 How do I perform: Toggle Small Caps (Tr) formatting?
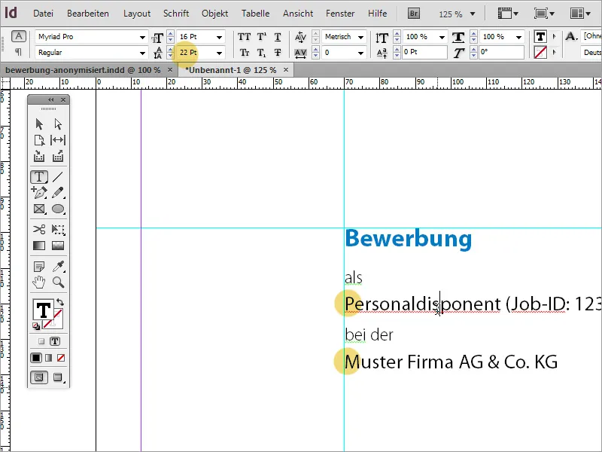pos(244,53)
